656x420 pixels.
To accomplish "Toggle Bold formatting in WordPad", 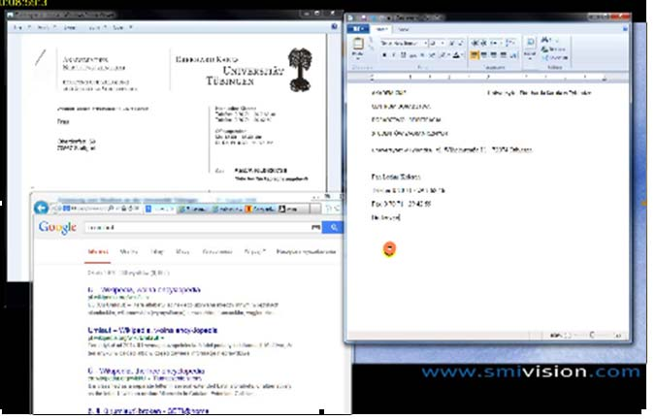I will pos(384,55).
